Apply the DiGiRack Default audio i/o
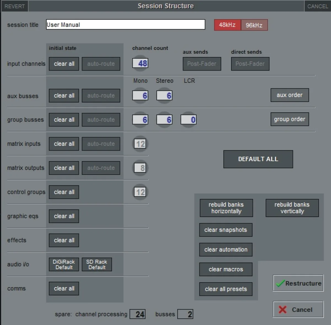331x325 pixels. pos(64,264)
